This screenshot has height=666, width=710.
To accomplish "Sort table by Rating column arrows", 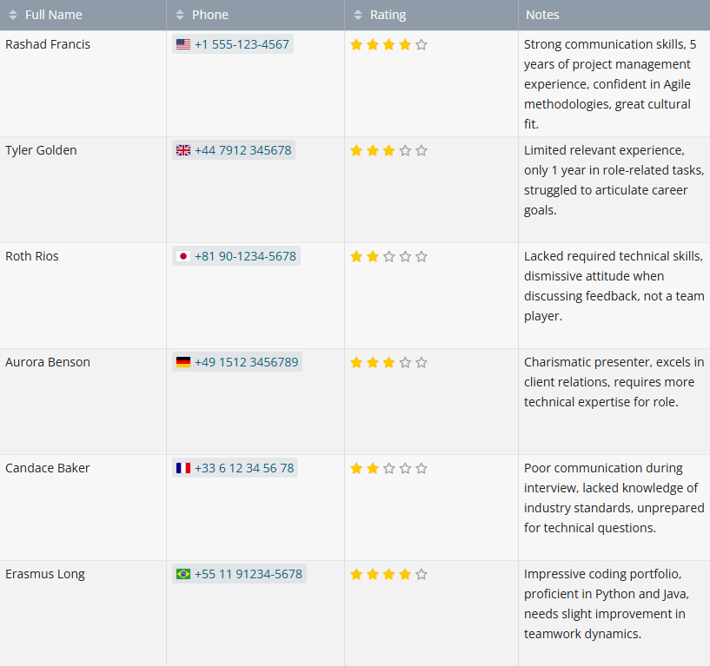I will [x=358, y=15].
